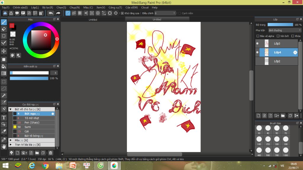Enable vanishing point snap guide
Screen dimensions: 303x170
click(x=86, y=13)
